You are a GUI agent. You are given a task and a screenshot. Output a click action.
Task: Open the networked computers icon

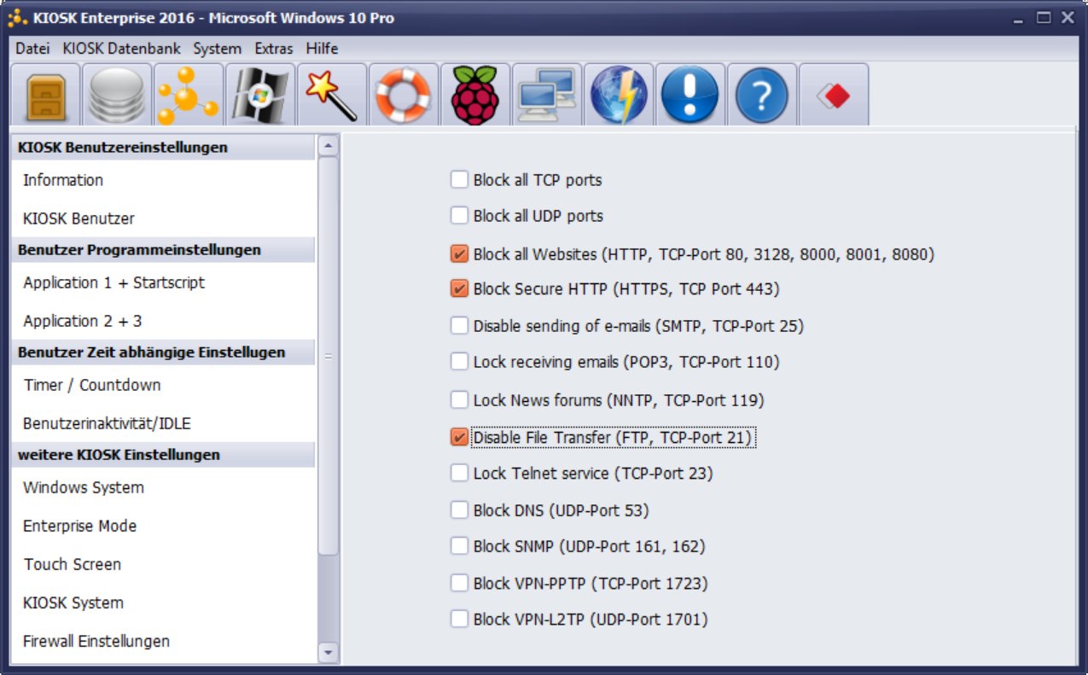[547, 95]
